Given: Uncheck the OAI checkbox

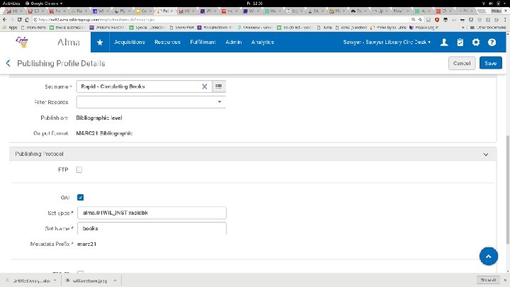Looking at the screenshot, I should point(80,198).
